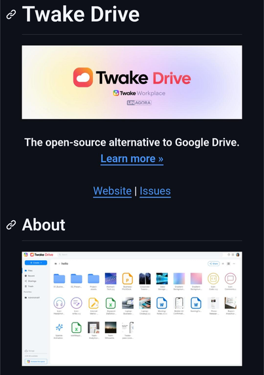
Task: Click the anchor link icon beside Twake Drive heading
Action: coord(11,14)
